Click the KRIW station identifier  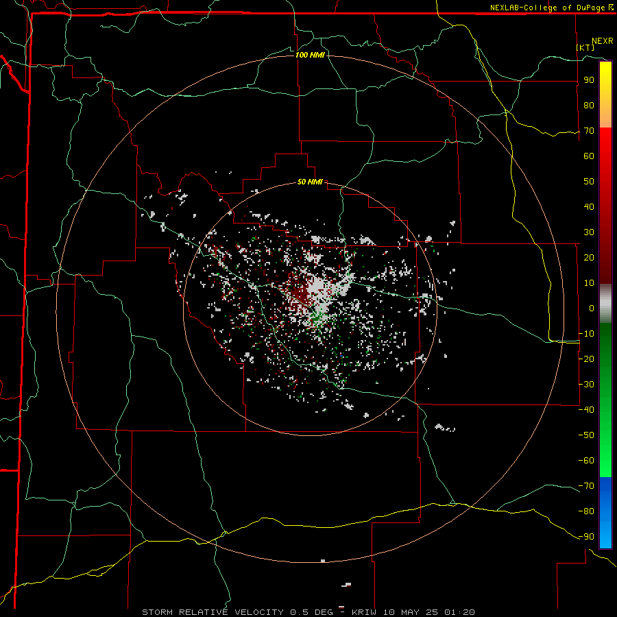[x=365, y=612]
